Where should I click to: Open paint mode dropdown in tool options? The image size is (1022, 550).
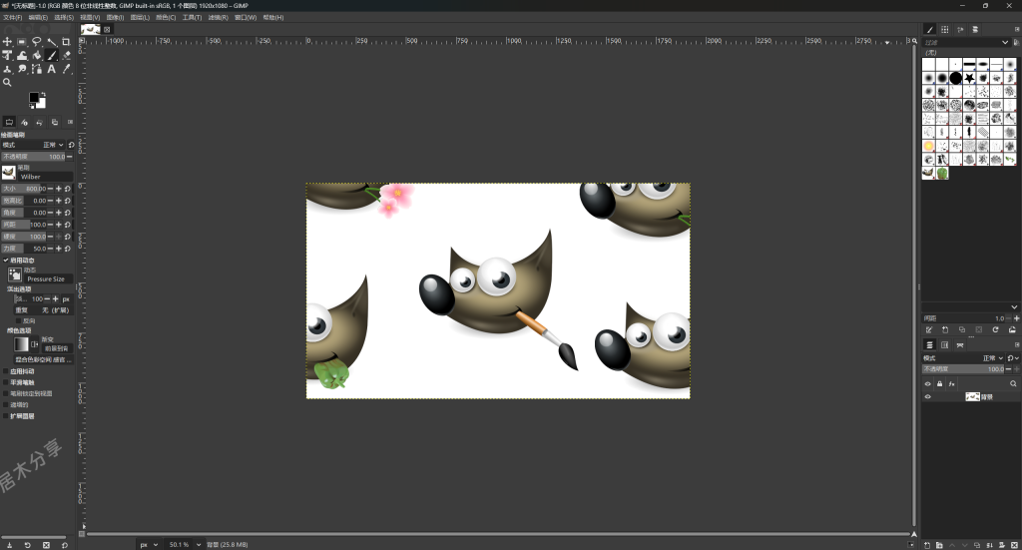coord(33,145)
